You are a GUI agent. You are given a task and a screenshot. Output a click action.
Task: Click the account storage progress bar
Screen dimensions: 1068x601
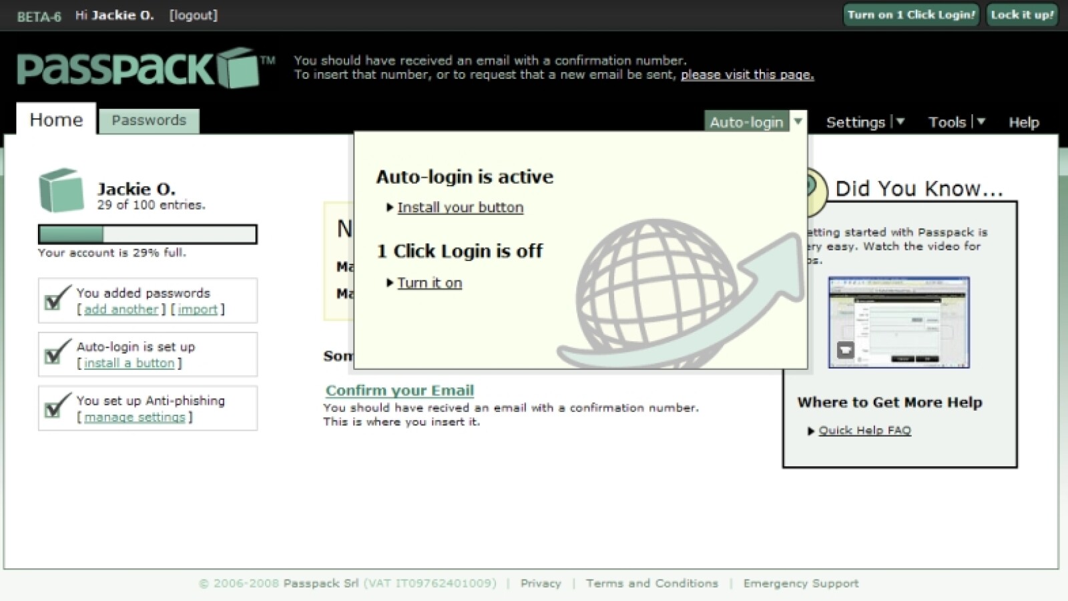[x=147, y=234]
